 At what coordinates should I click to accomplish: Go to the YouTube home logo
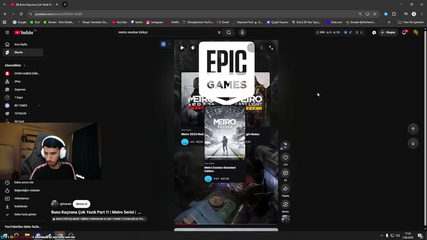point(24,32)
